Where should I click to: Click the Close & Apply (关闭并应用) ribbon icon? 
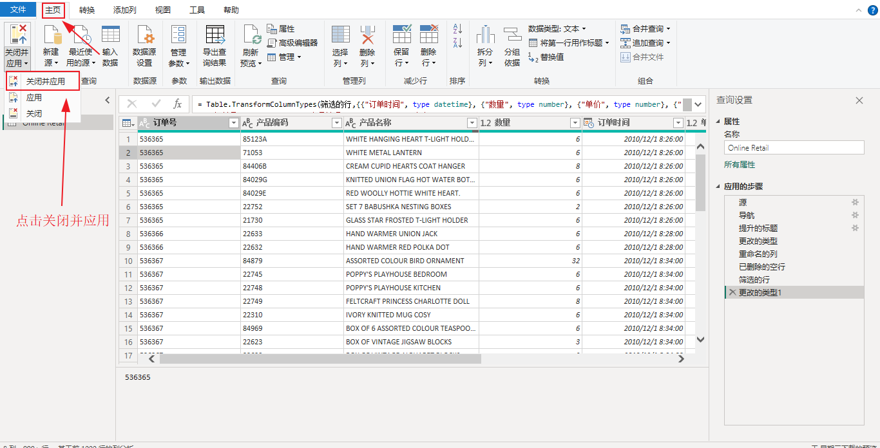pyautogui.click(x=17, y=35)
